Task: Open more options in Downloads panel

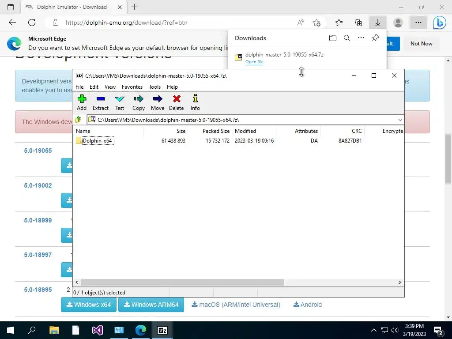Action: [361, 38]
